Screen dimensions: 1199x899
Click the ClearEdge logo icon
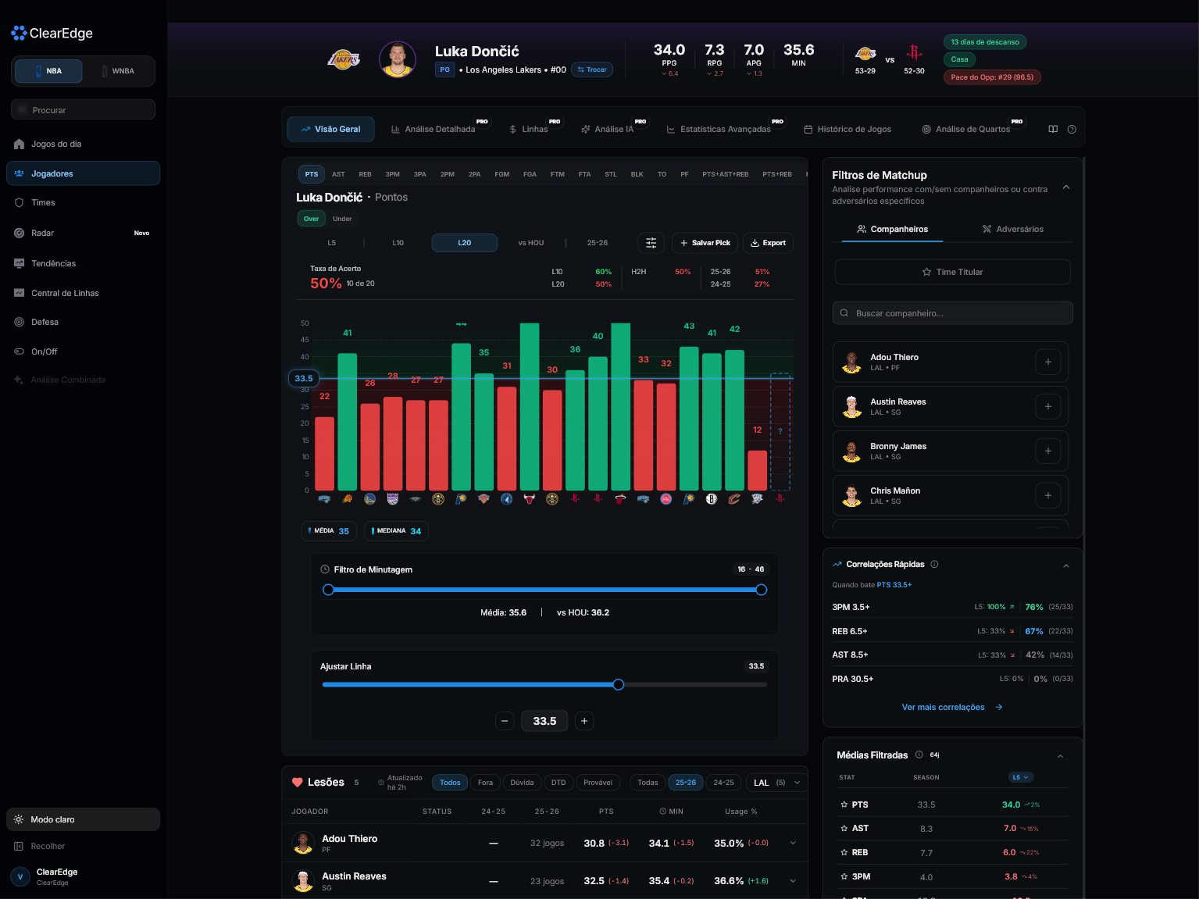(x=19, y=33)
